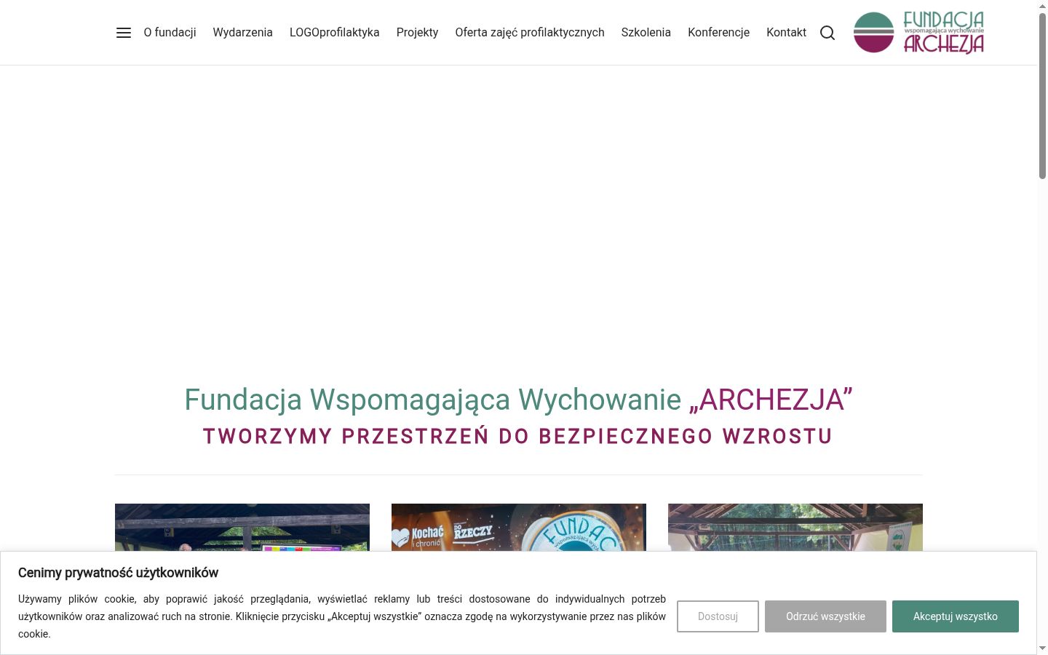Open LOGOprofilaktyka menu item
This screenshot has height=655, width=1048.
pos(335,32)
